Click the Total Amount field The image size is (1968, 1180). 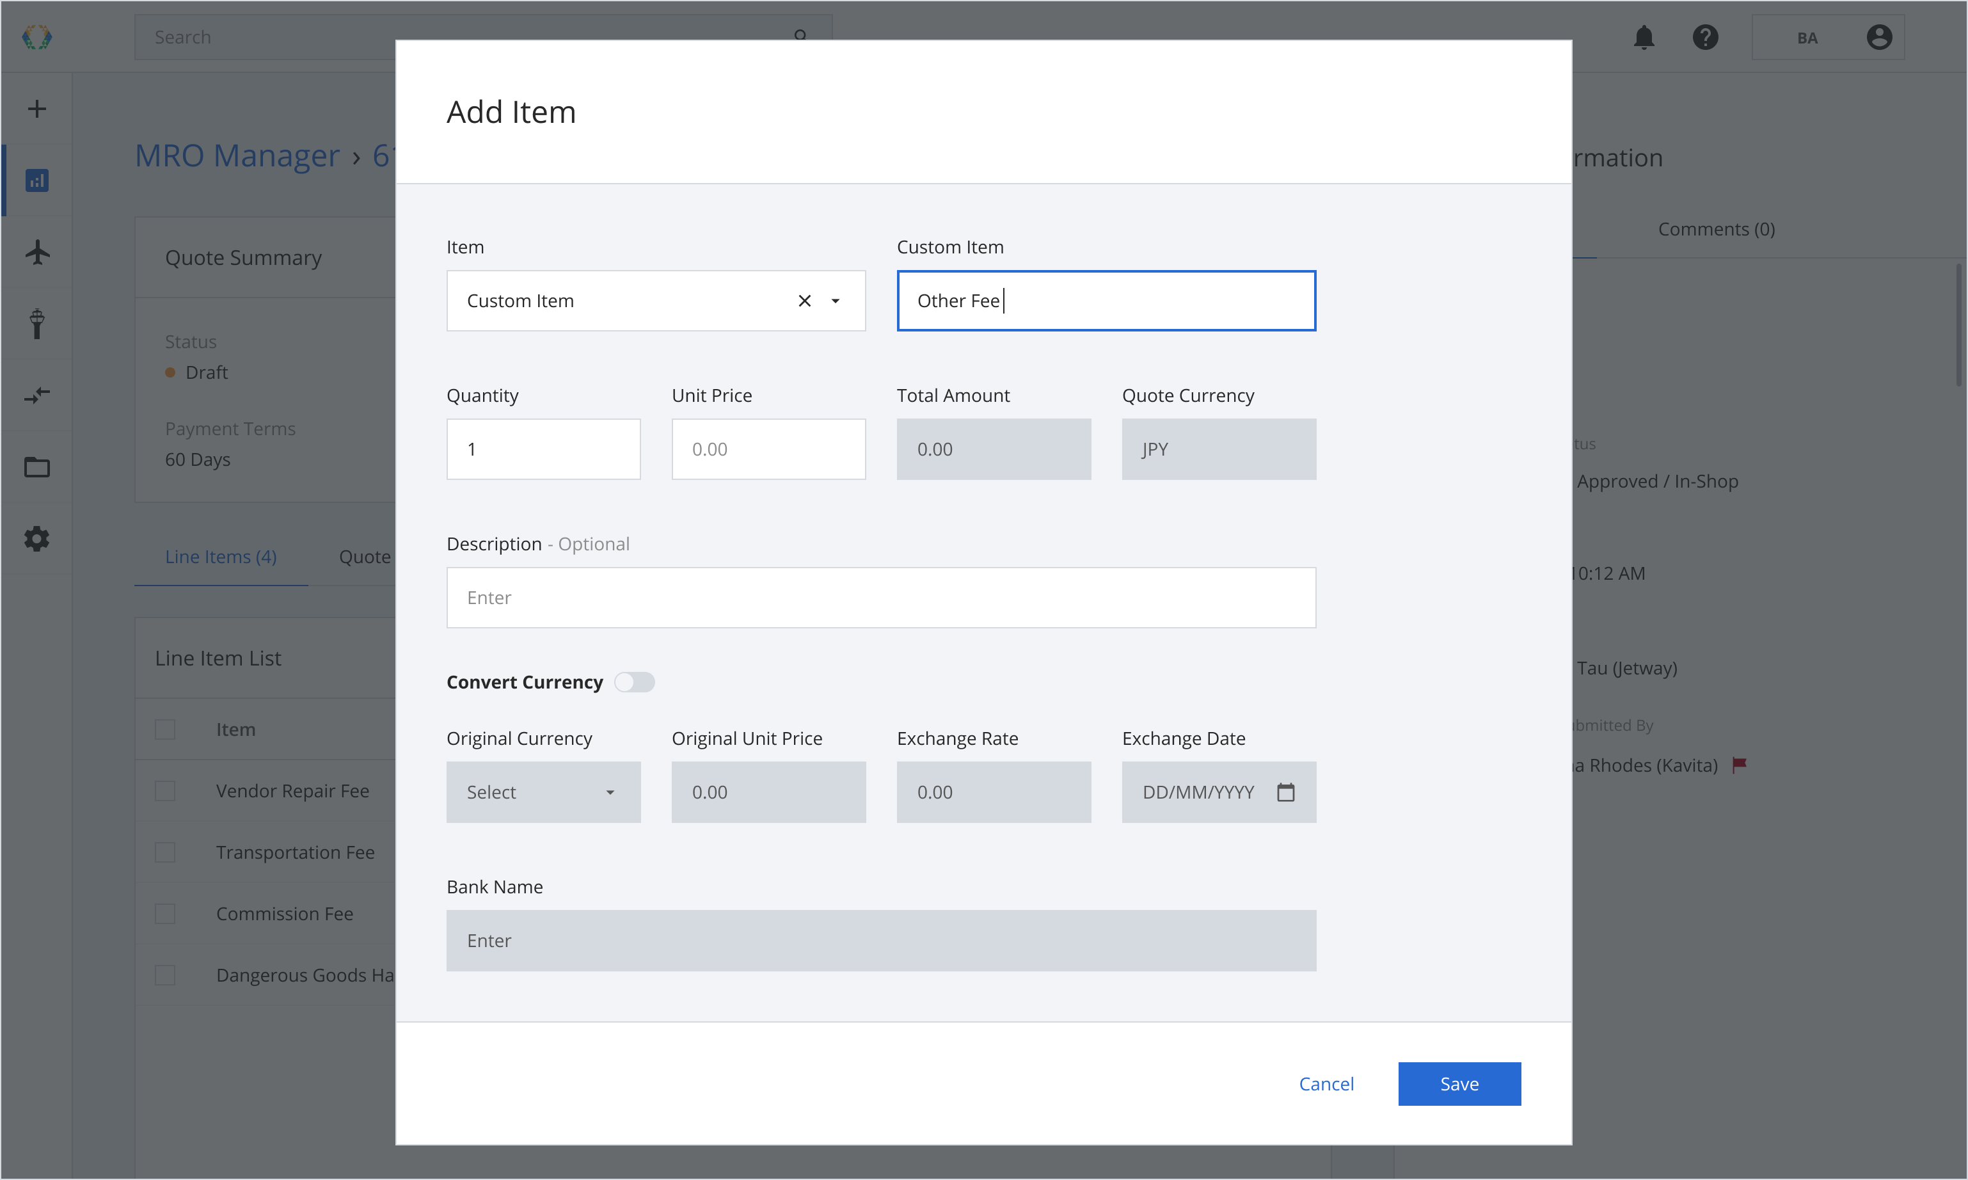pos(994,449)
